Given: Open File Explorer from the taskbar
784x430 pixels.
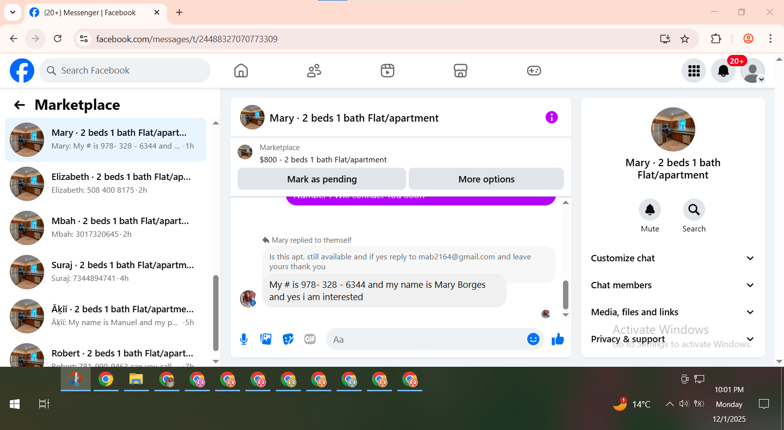Looking at the screenshot, I should (136, 379).
